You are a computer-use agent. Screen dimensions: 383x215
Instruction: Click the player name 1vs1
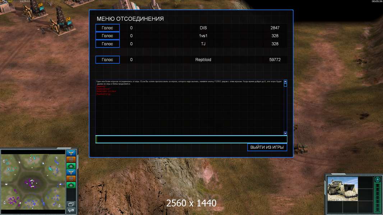203,36
